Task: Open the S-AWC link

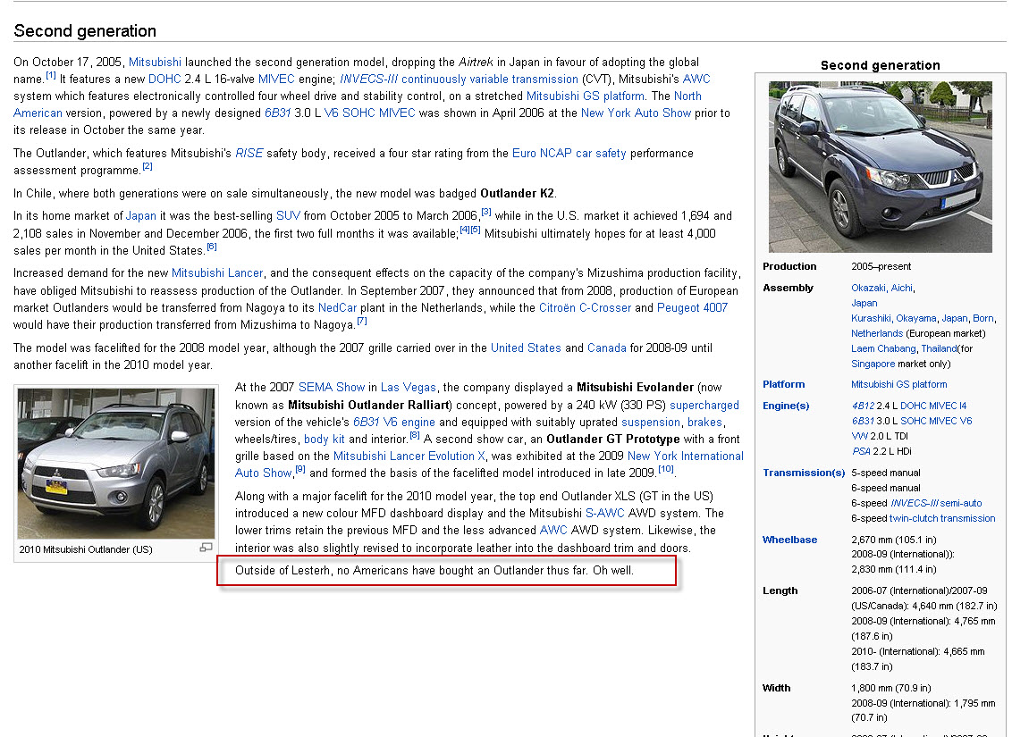Action: tap(604, 513)
